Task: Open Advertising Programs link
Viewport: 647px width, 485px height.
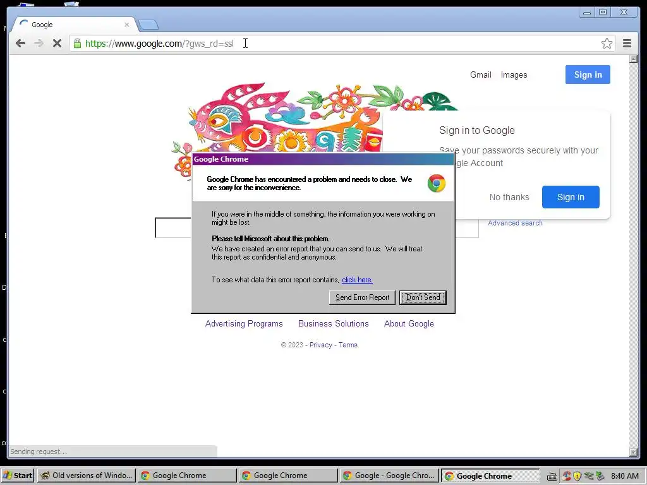Action: (x=244, y=324)
